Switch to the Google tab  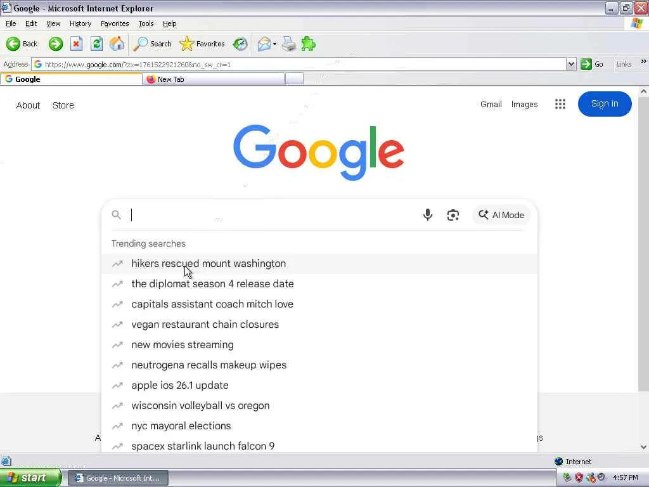(x=71, y=79)
